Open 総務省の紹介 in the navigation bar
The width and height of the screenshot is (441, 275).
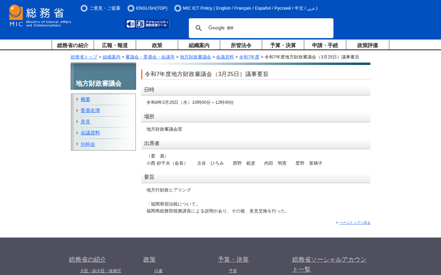[73, 45]
